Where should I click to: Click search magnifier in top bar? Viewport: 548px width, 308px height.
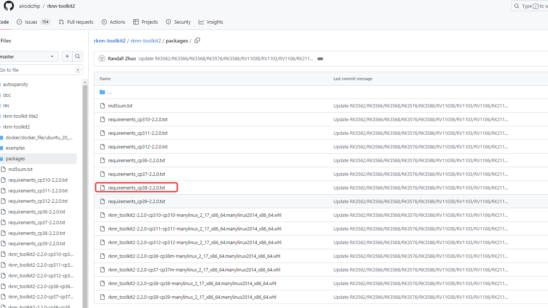(x=517, y=6)
